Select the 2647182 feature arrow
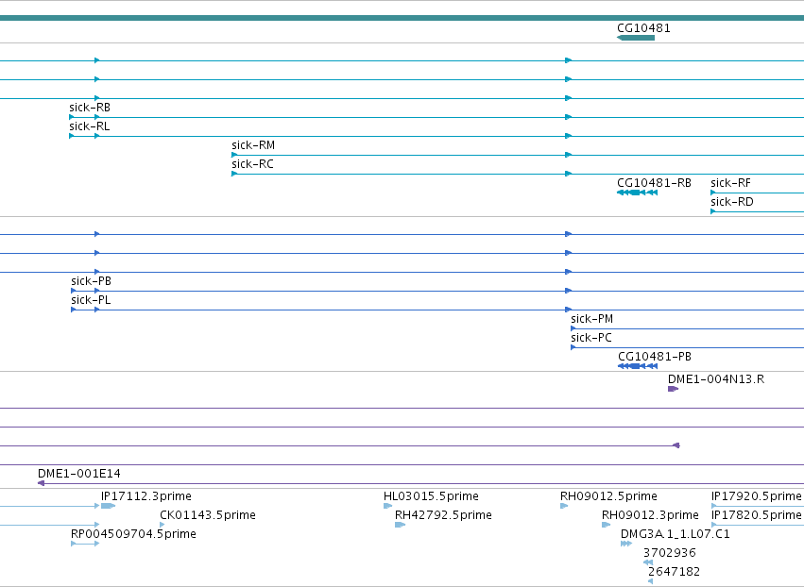Viewport: 804px width, 587px height. click(651, 581)
